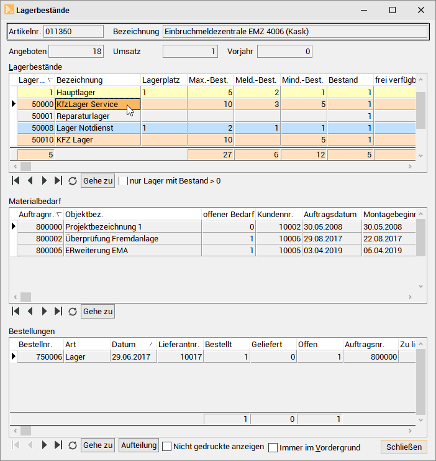Sort by Lager number column header
The image size is (436, 461).
pyautogui.click(x=36, y=80)
